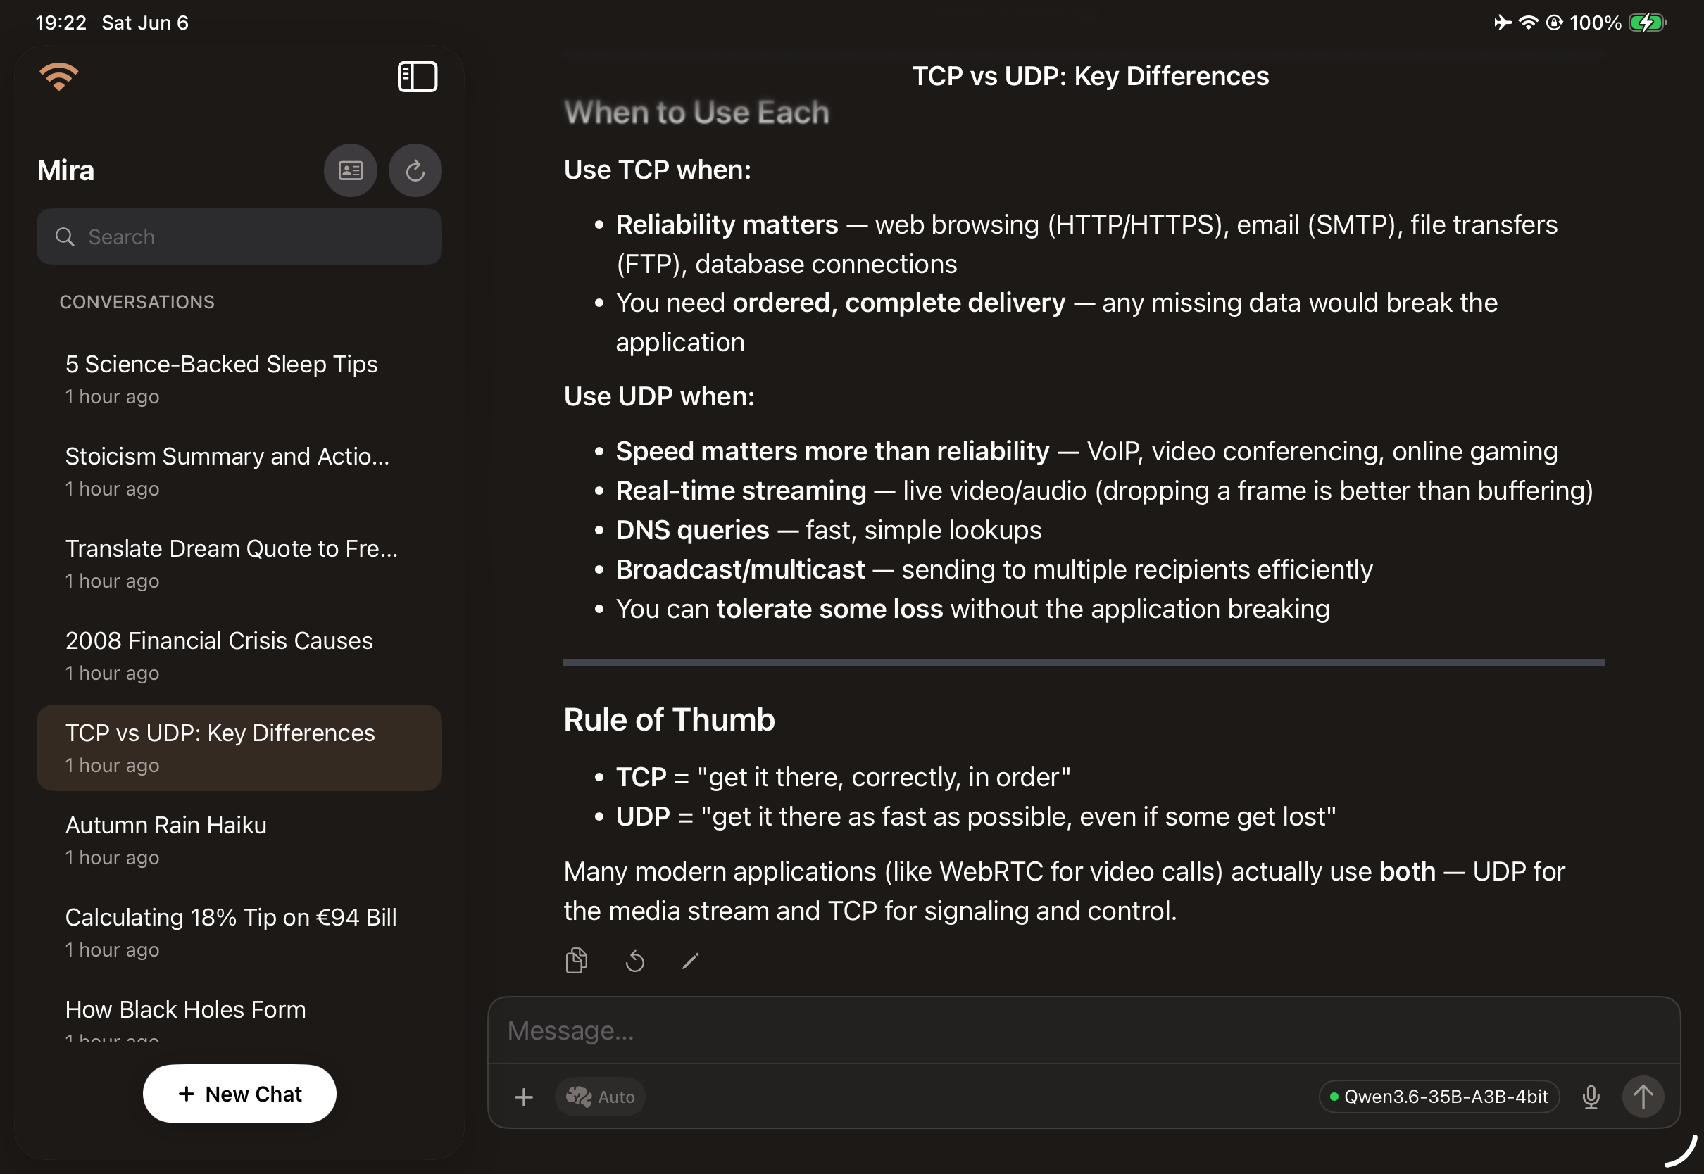
Task: Click the Rule of Thumb heading
Action: (x=670, y=719)
